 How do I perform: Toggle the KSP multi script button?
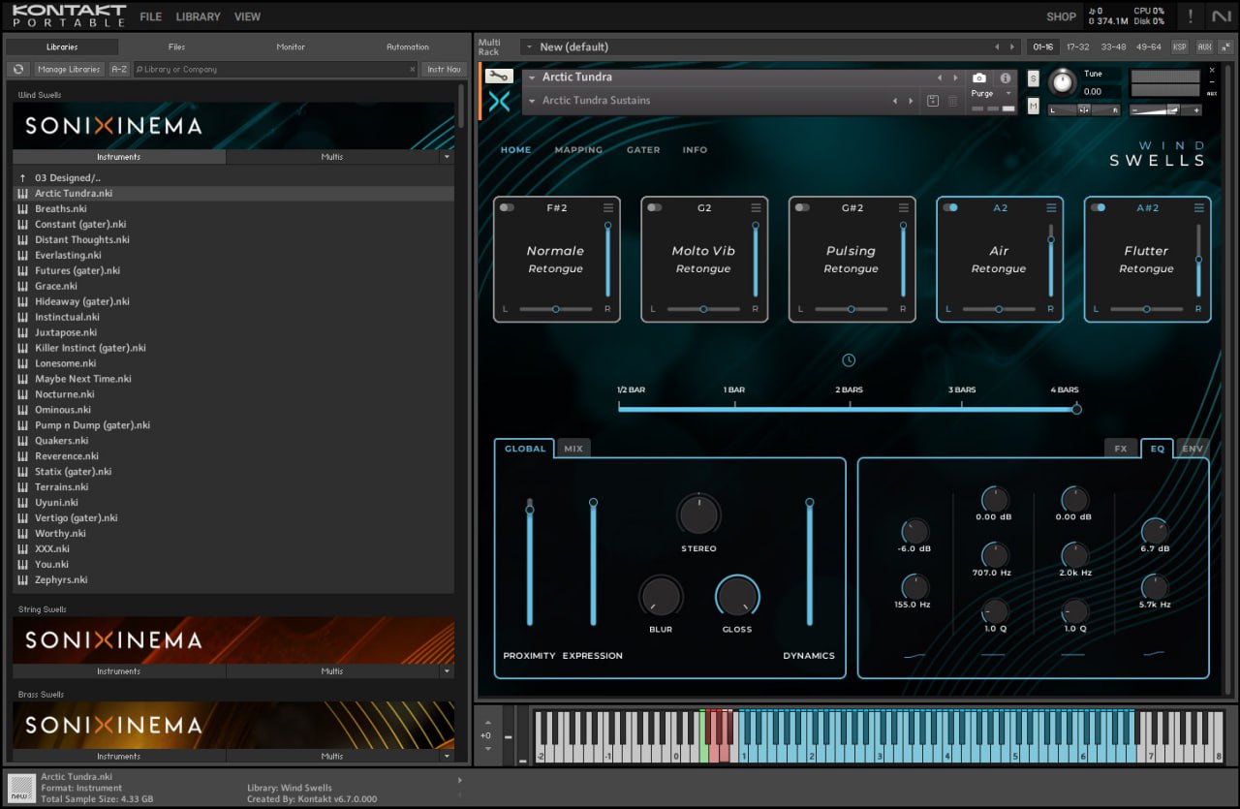(1179, 47)
